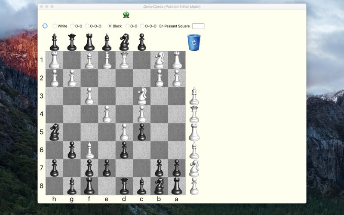This screenshot has height=215, width=344.
Task: Toggle Black's O-O-O queenside castling option
Action: point(142,26)
